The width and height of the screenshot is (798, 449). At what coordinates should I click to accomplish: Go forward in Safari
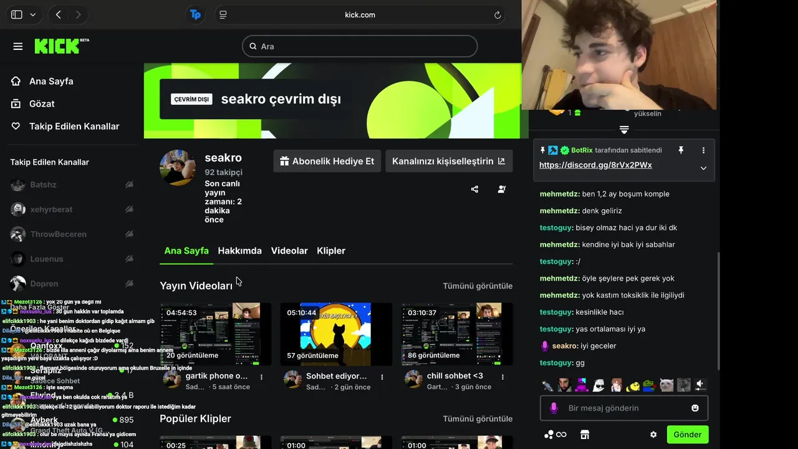click(78, 14)
